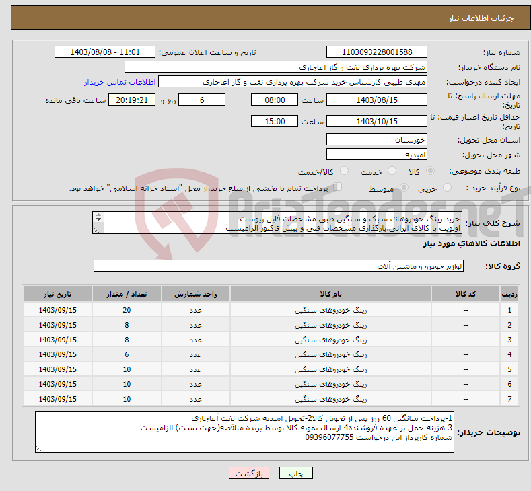Click the تعداد / مقدار column header

[127, 294]
